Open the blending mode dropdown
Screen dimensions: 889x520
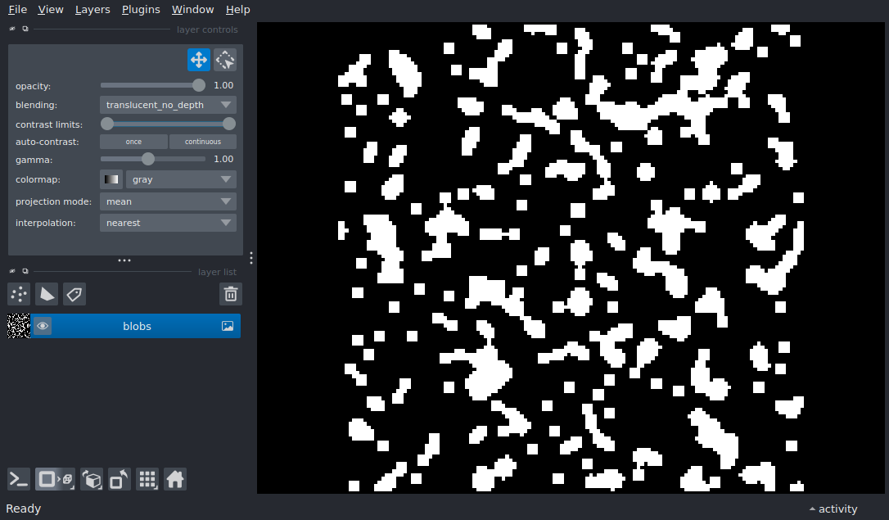168,105
